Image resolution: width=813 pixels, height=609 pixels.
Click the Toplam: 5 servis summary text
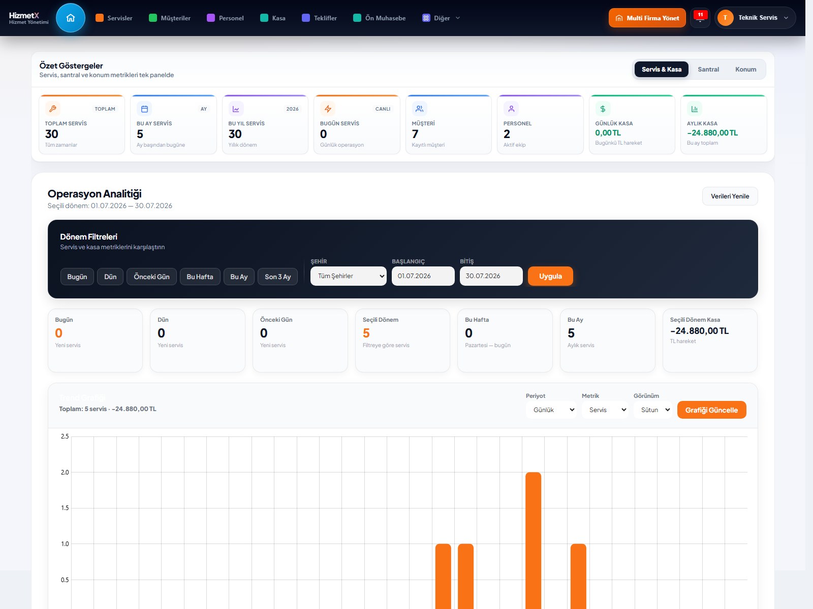(x=108, y=409)
